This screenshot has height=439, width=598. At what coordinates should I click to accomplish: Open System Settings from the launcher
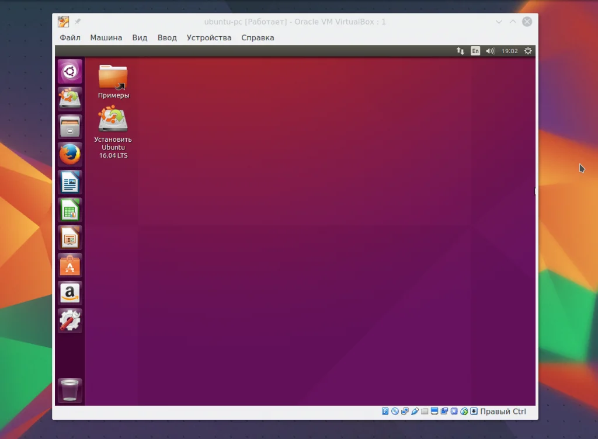pos(70,320)
